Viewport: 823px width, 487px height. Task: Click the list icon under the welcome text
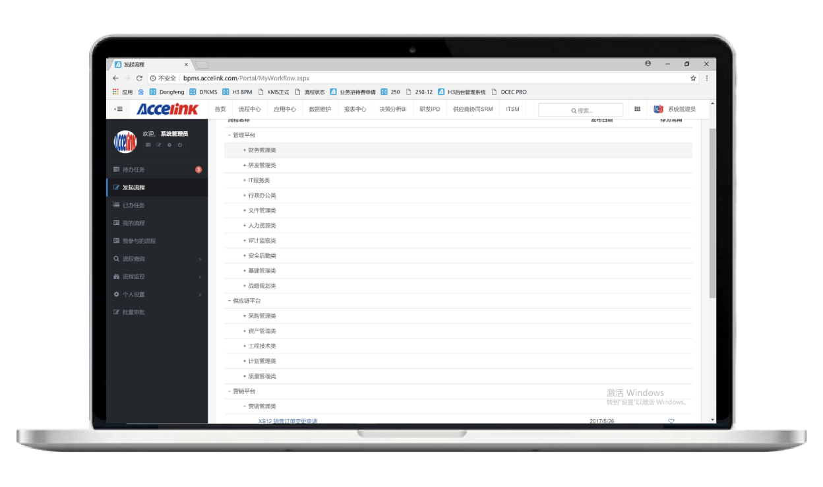coord(148,145)
